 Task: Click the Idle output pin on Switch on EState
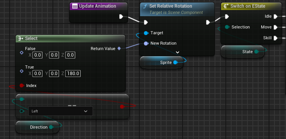tap(276, 17)
